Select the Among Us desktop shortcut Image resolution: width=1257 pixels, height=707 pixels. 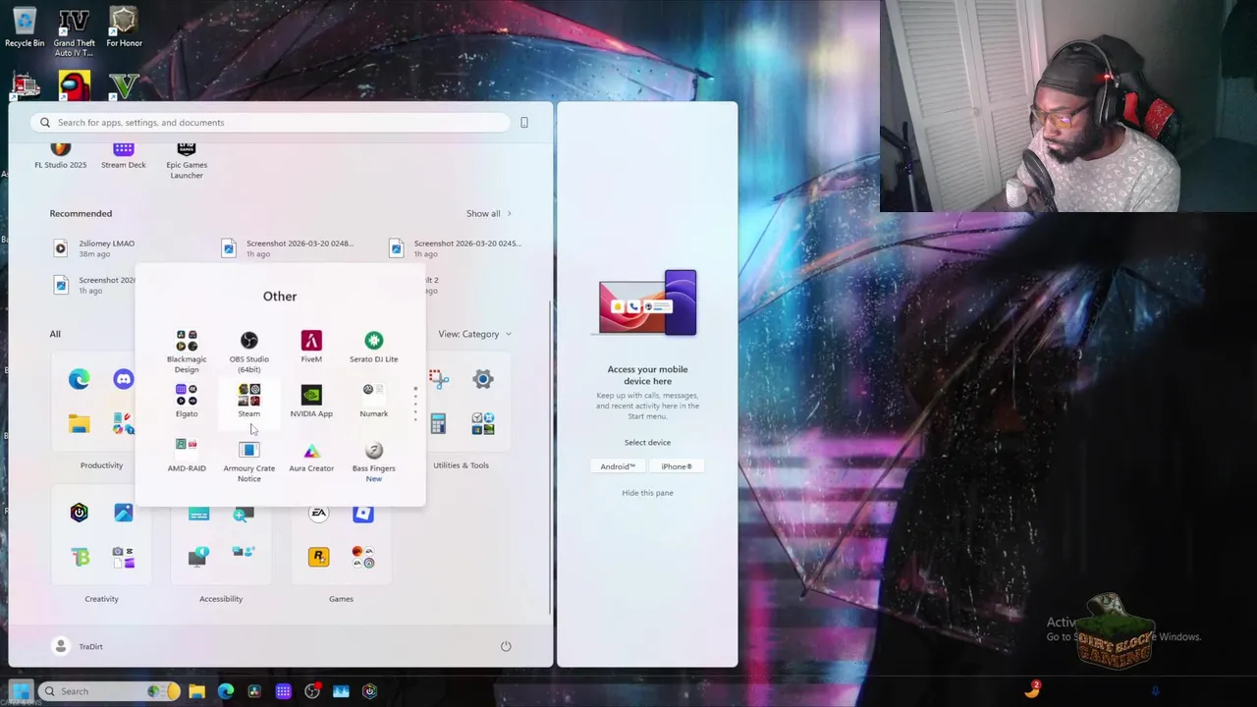74,85
